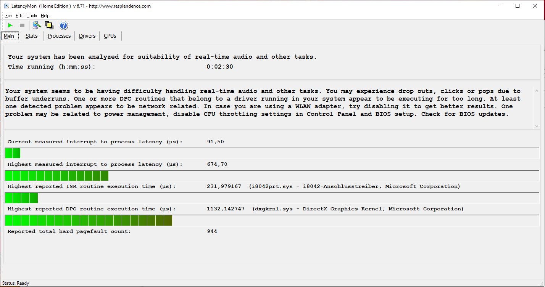545x287 pixels.
Task: Minimize the LatencyMon window
Action: (x=501, y=6)
